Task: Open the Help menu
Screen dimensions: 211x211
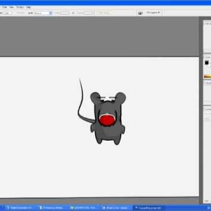Action: [29, 7]
